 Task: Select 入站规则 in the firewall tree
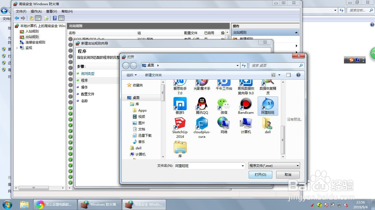pos(32,31)
